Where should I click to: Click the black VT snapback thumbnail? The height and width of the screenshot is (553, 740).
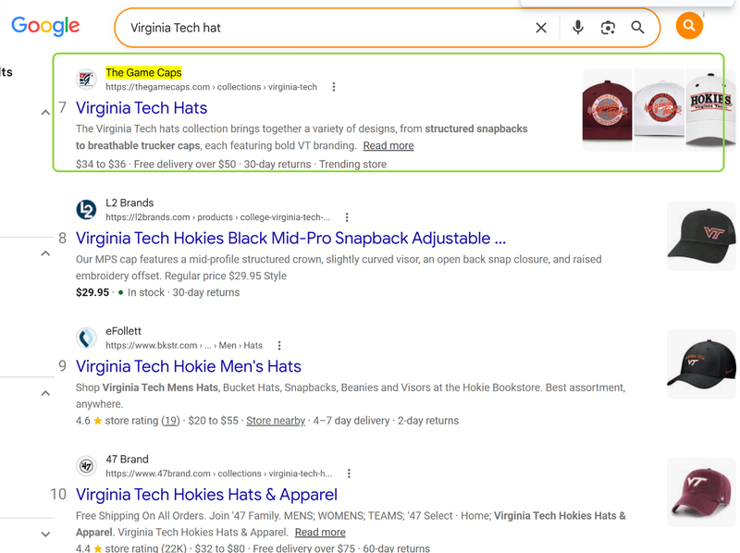701,236
